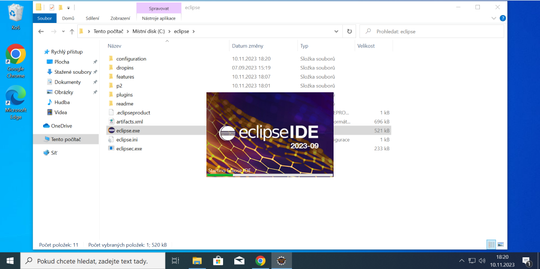This screenshot has height=269, width=540.
Task: Open the Quick Access Toolbar customize dropdown
Action: (68, 7)
